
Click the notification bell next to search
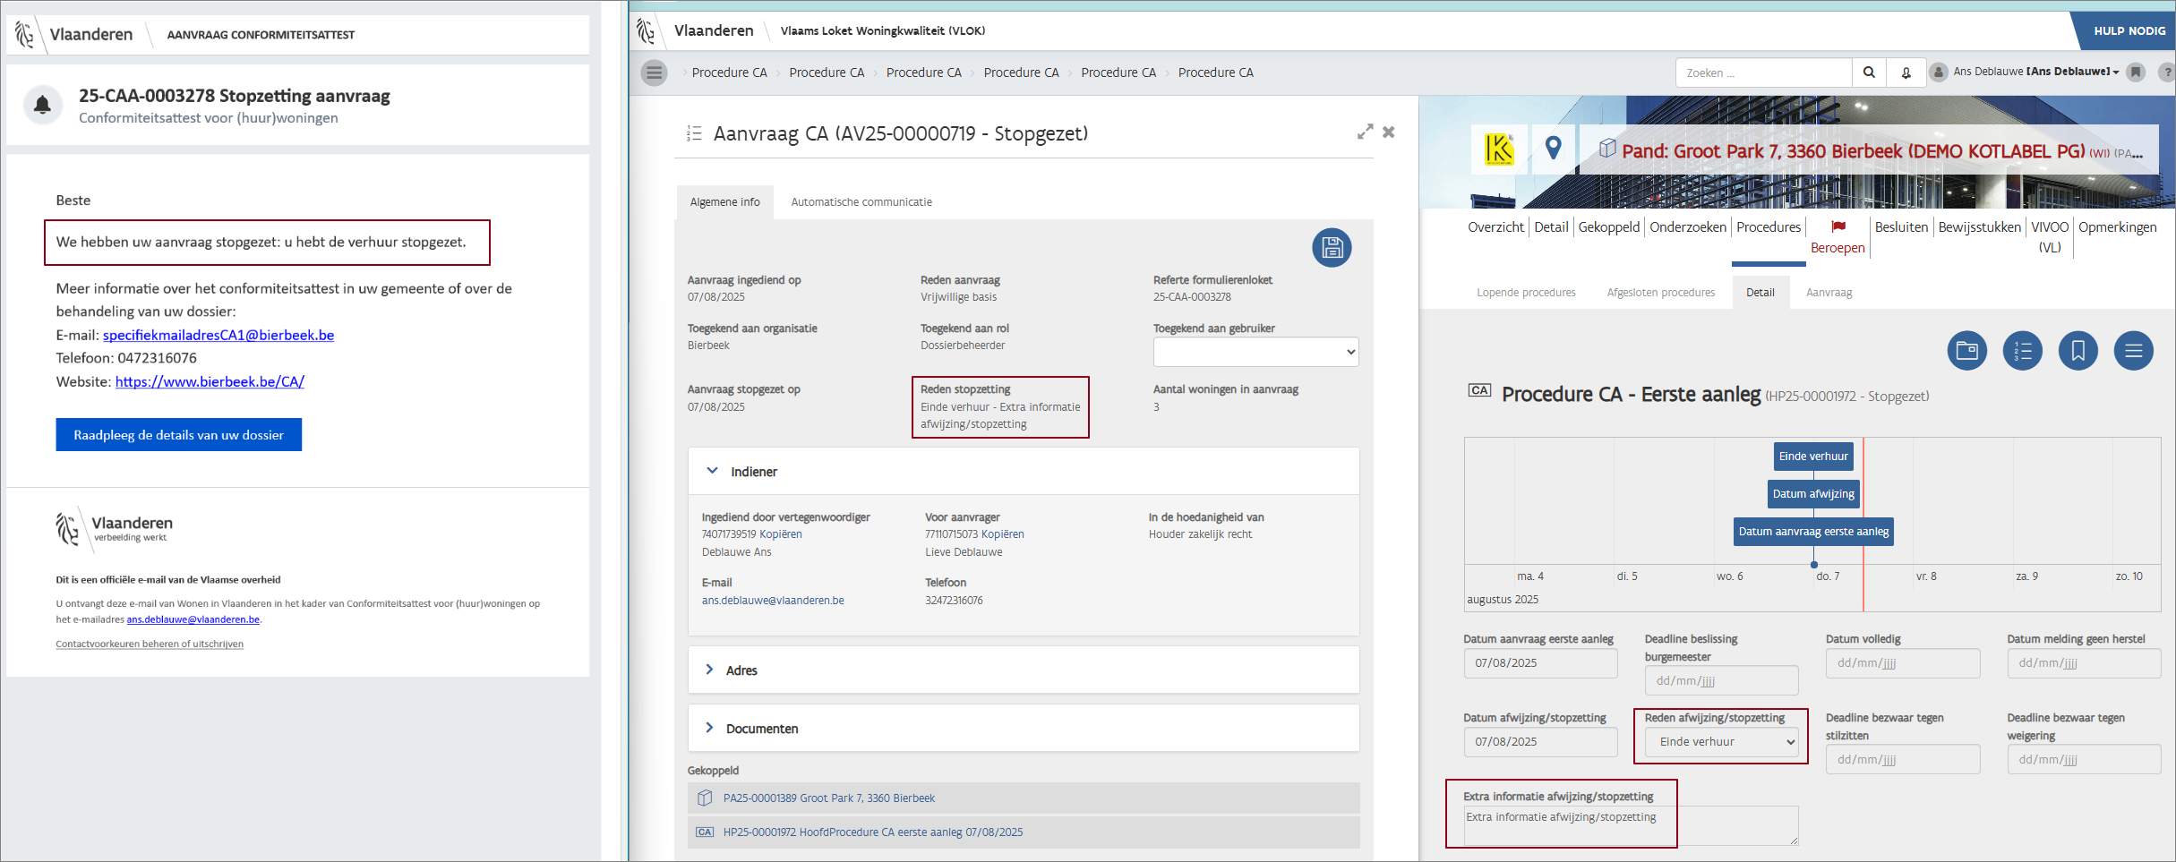[1906, 73]
